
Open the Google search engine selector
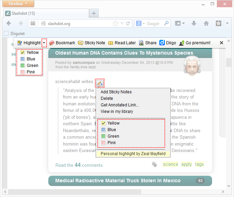click(140, 23)
